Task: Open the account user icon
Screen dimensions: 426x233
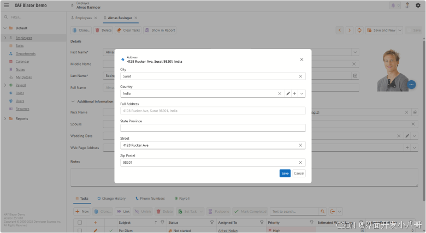Action: [x=407, y=5]
